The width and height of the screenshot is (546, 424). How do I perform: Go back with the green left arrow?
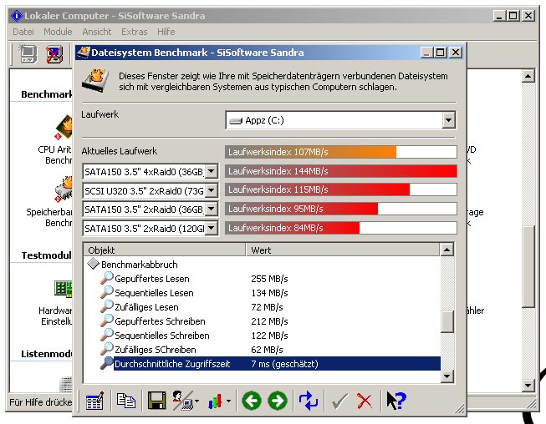(252, 401)
